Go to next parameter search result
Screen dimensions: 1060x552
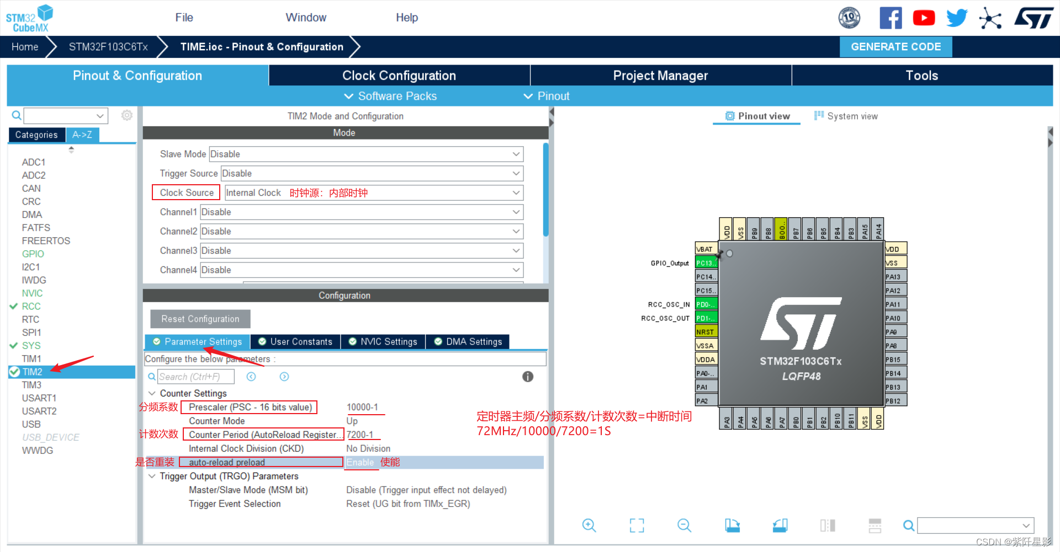pos(284,377)
